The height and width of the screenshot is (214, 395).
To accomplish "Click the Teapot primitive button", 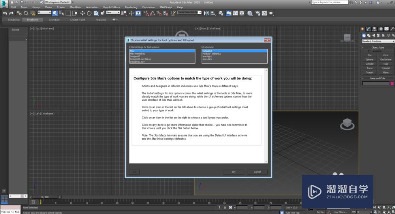I will pos(370,73).
